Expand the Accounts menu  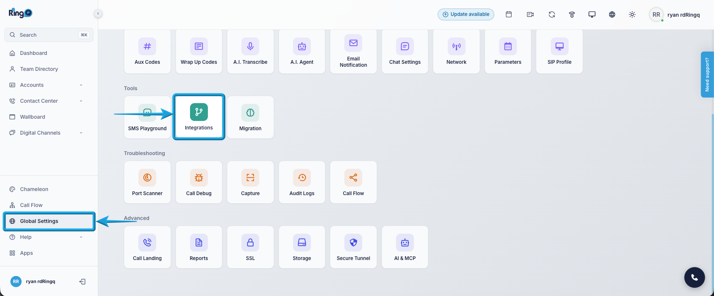49,85
